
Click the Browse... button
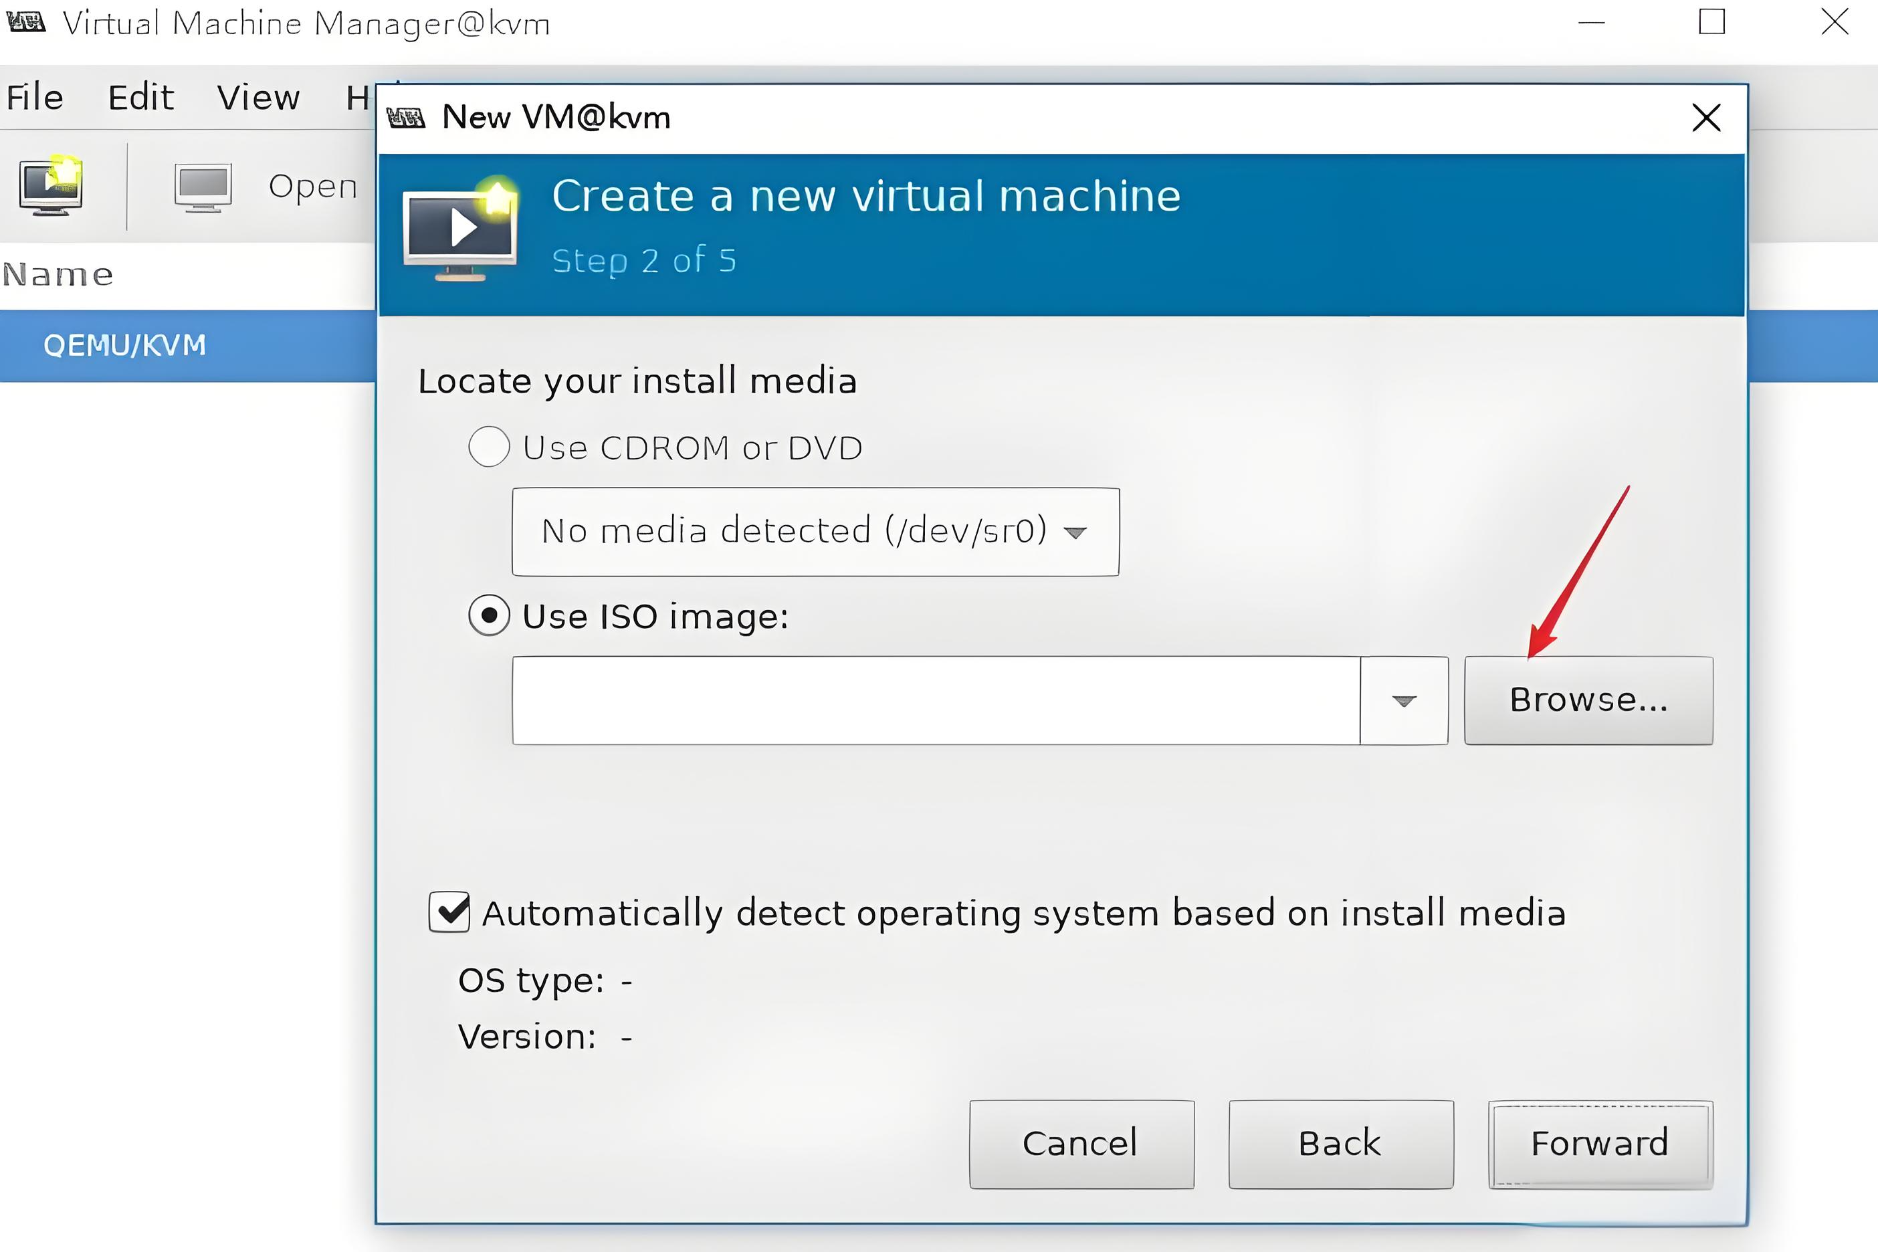tap(1588, 700)
